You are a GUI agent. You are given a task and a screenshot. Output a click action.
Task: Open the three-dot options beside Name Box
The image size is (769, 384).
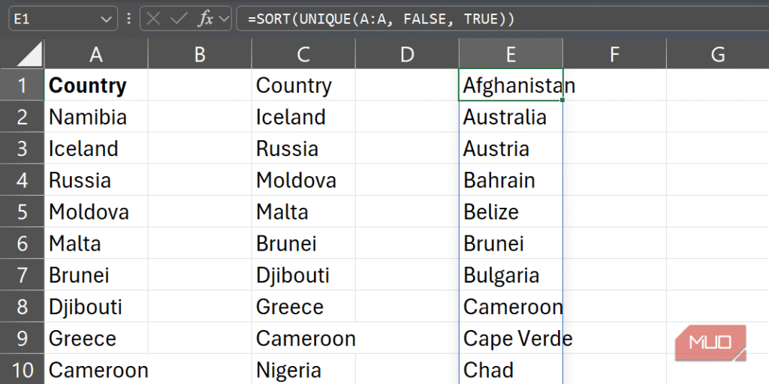coord(129,19)
